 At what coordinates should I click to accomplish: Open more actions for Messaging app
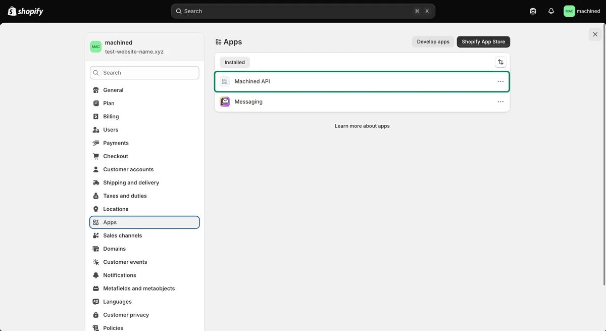[x=500, y=102]
